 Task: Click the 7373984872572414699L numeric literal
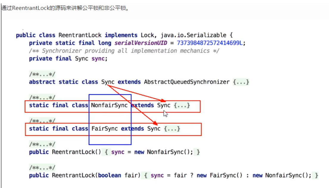210,43
